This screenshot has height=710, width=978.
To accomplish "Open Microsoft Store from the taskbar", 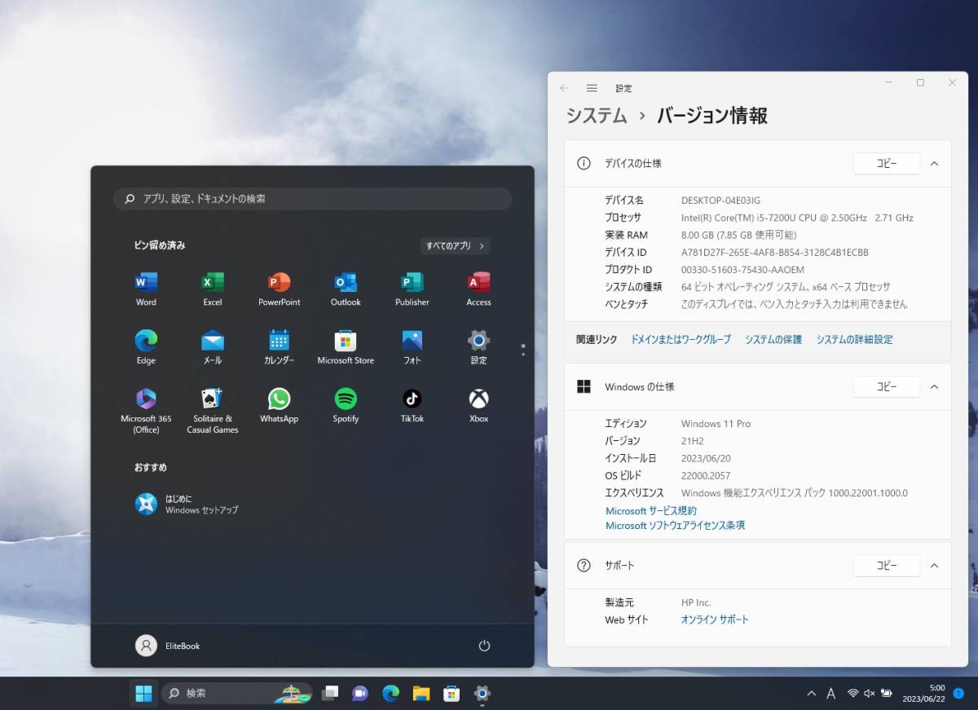I will pyautogui.click(x=452, y=693).
